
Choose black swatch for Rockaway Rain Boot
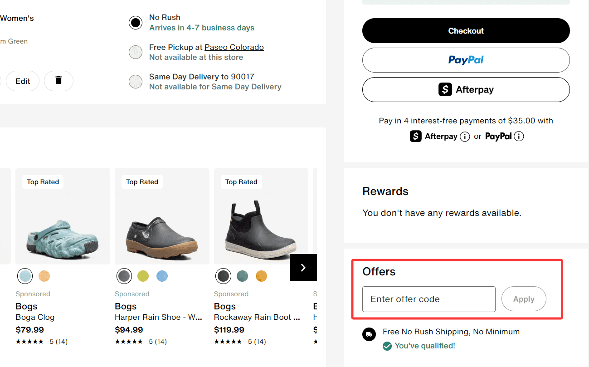tap(224, 276)
